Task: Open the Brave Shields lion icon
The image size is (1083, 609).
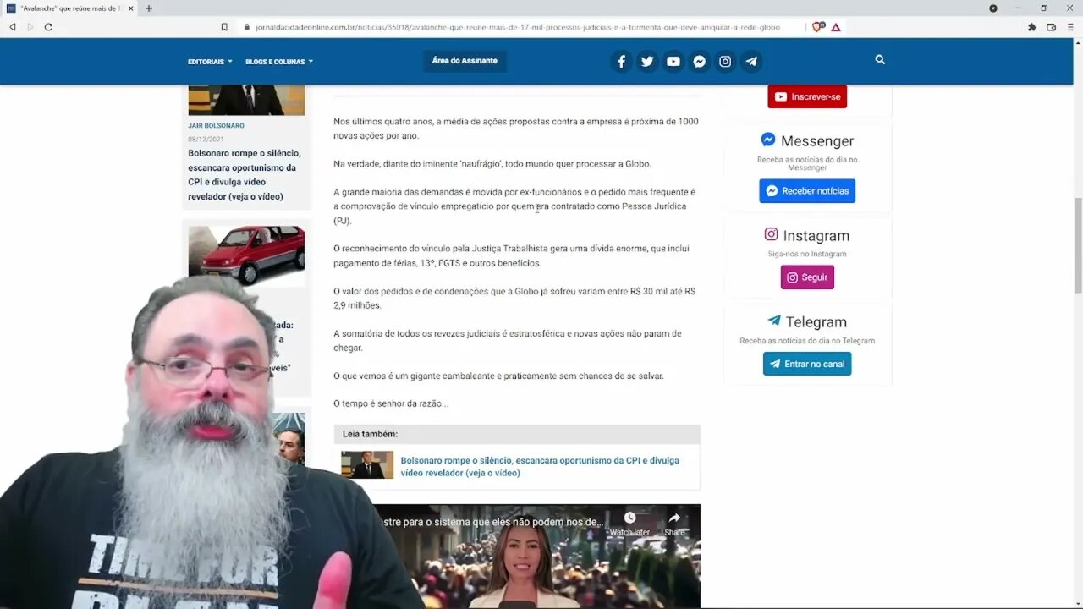Action: click(818, 27)
